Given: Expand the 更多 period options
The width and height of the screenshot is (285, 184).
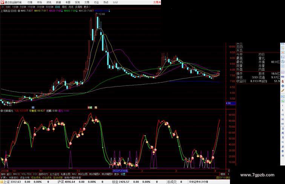Looking at the screenshot, I should point(87,7).
